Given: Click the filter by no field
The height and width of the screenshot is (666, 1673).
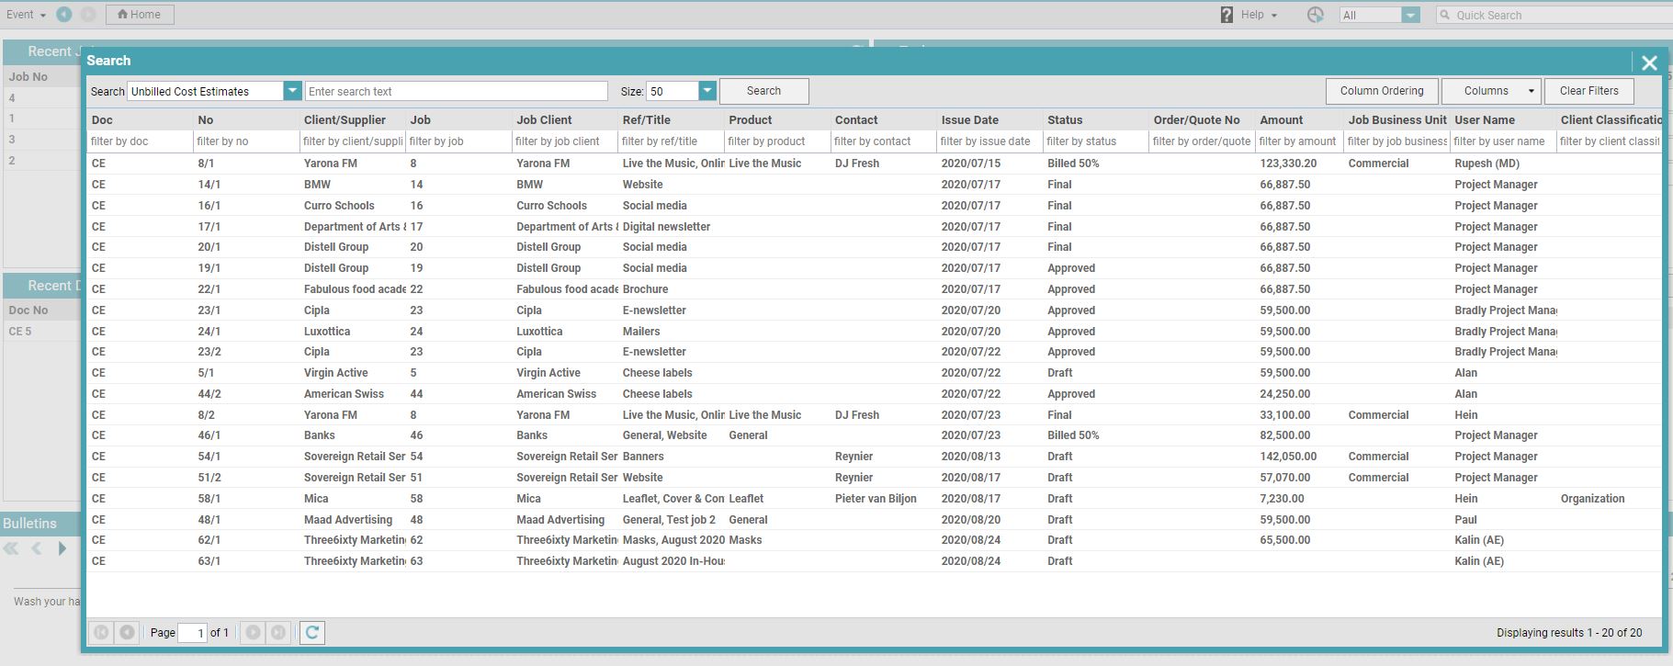Looking at the screenshot, I should coord(246,141).
